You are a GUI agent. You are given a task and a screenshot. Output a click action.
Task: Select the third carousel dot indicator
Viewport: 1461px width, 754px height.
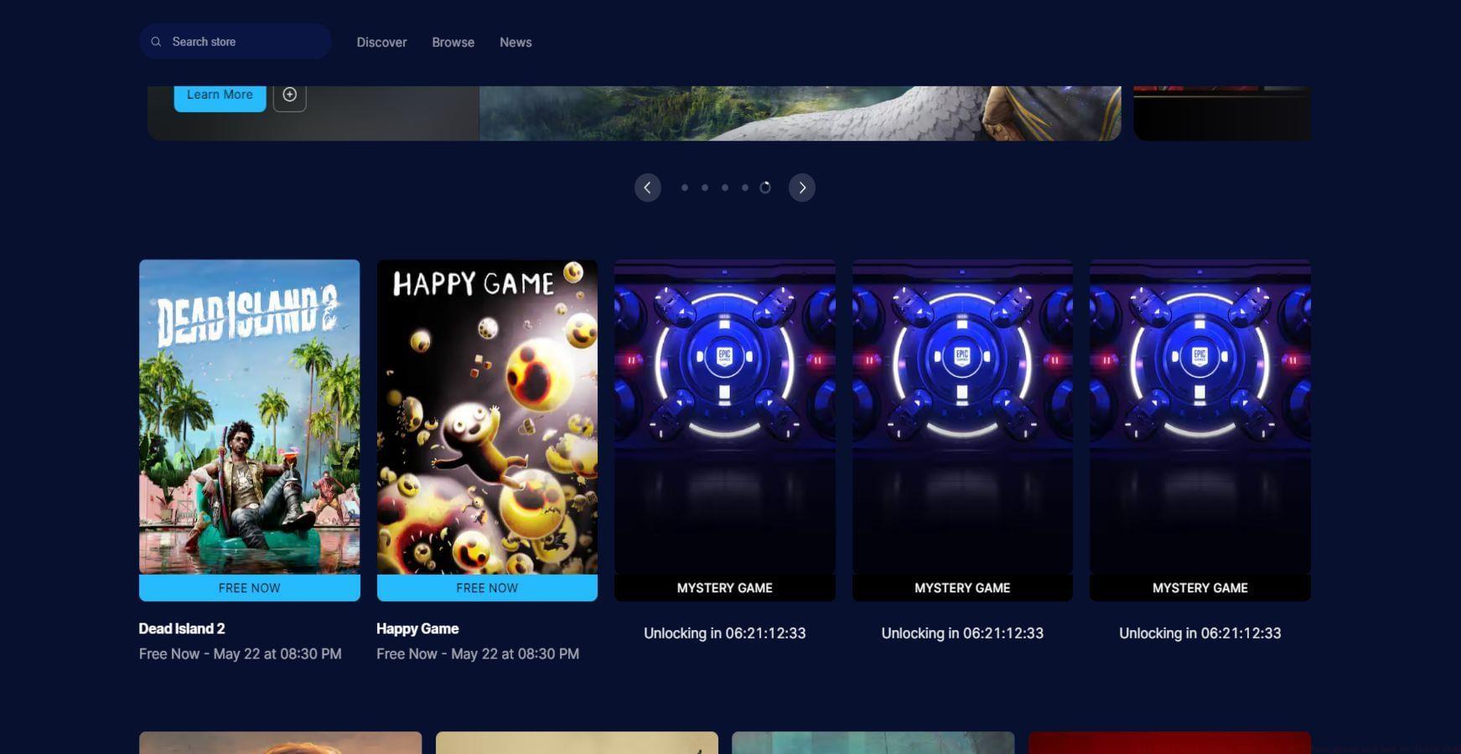[x=725, y=188]
